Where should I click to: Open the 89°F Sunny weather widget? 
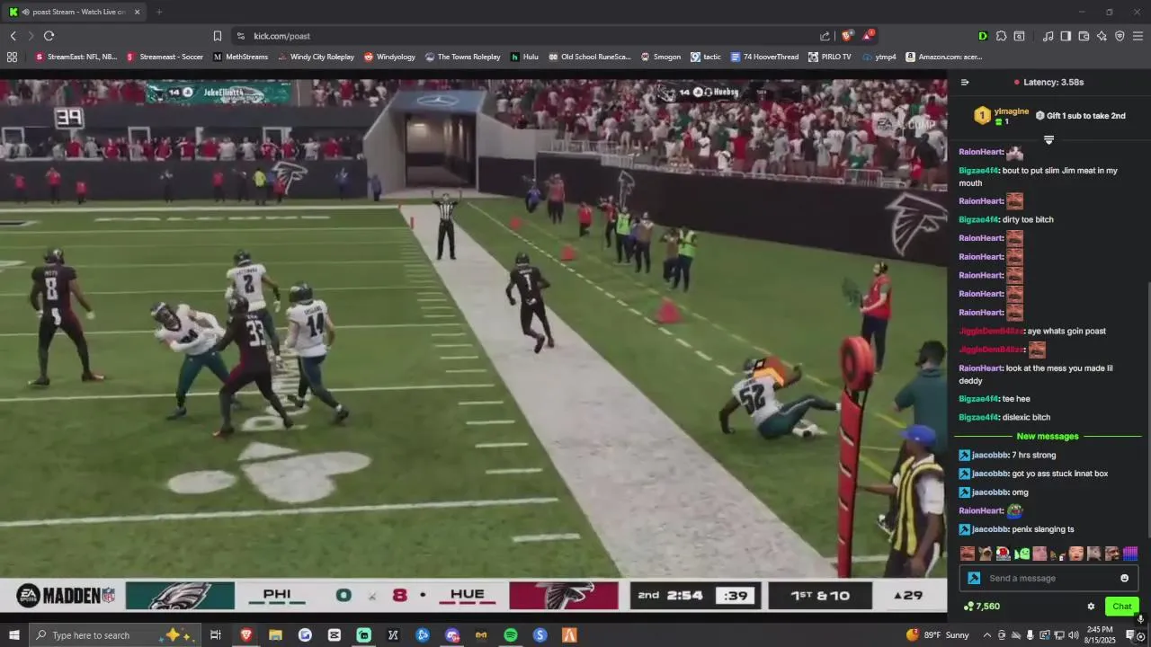pyautogui.click(x=938, y=635)
